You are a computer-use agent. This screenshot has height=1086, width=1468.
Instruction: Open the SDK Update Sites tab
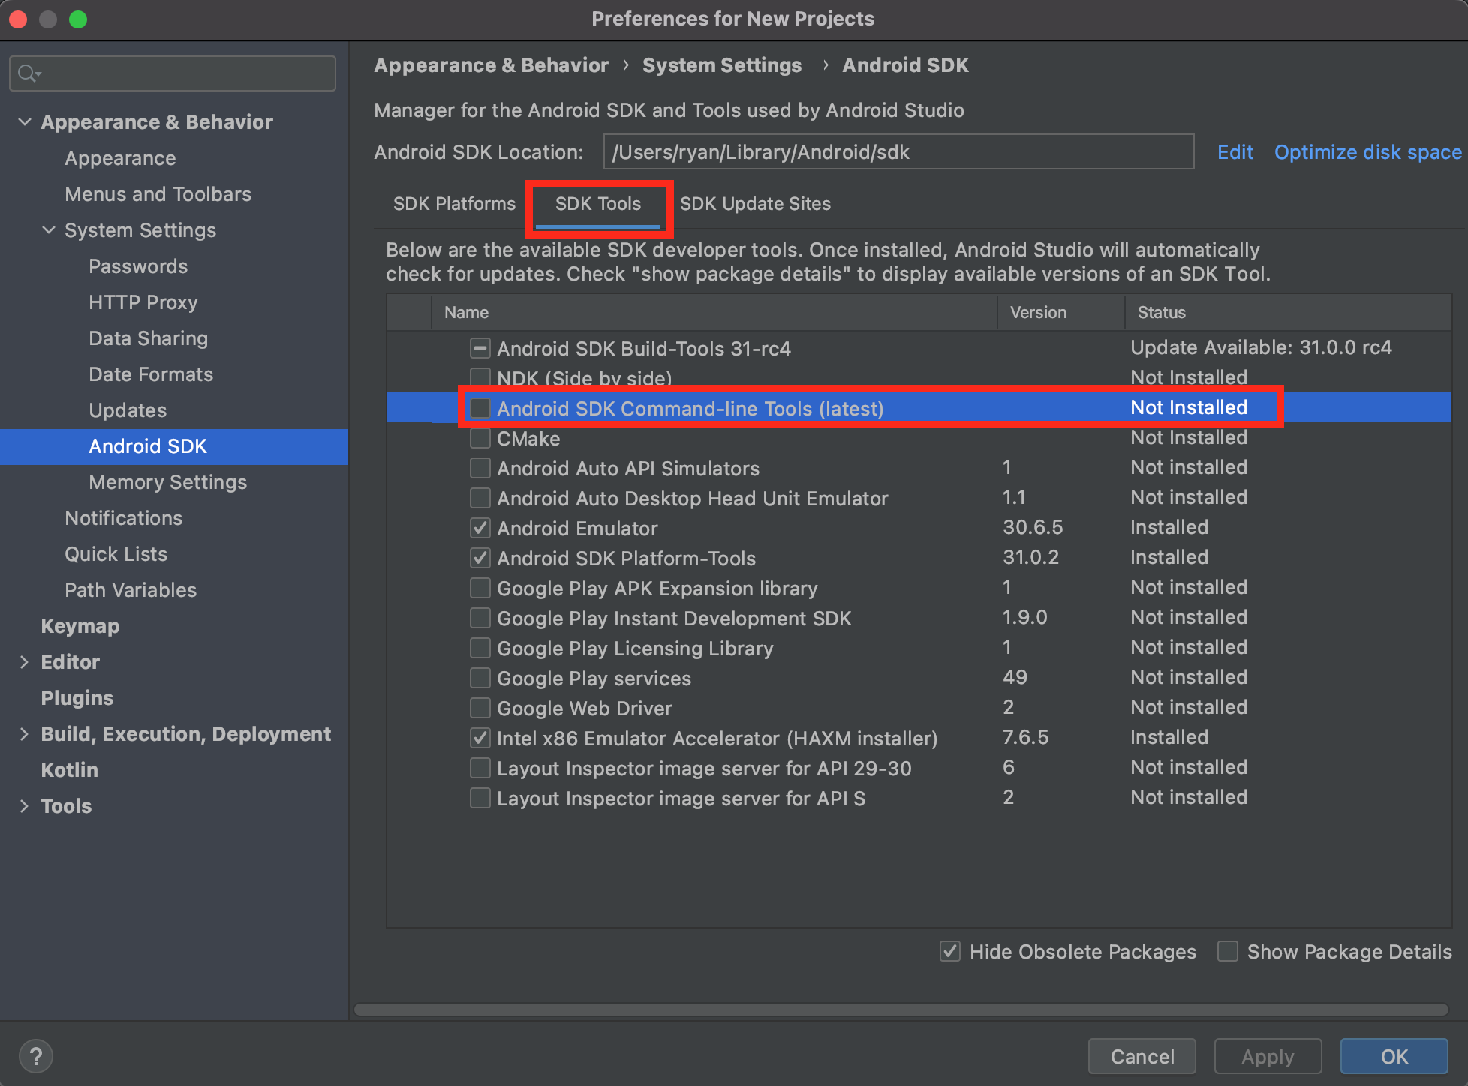pos(755,204)
